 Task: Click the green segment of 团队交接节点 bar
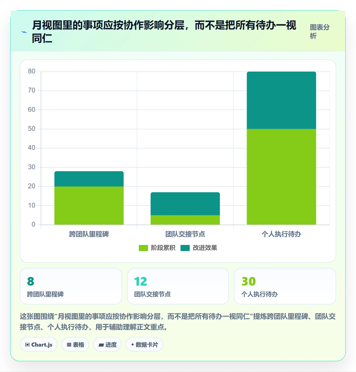pos(185,220)
